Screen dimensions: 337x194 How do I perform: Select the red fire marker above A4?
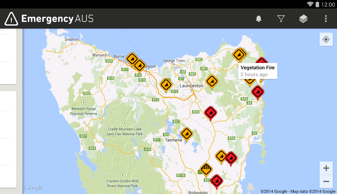coord(258,92)
